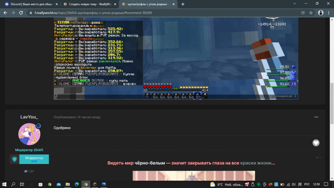Click the moderator shield badge on the avatar
This screenshot has width=334, height=188.
click(38, 126)
